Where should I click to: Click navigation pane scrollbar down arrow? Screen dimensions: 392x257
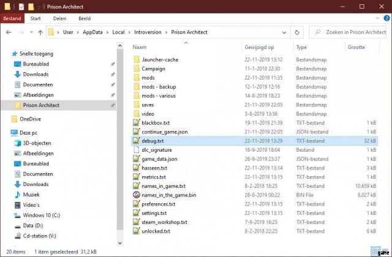point(120,243)
